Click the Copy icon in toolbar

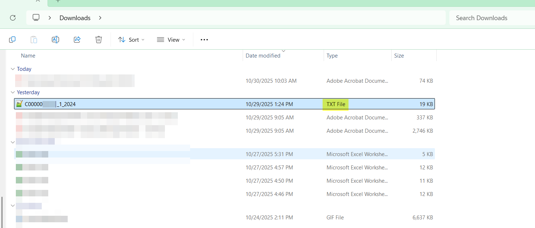12,40
